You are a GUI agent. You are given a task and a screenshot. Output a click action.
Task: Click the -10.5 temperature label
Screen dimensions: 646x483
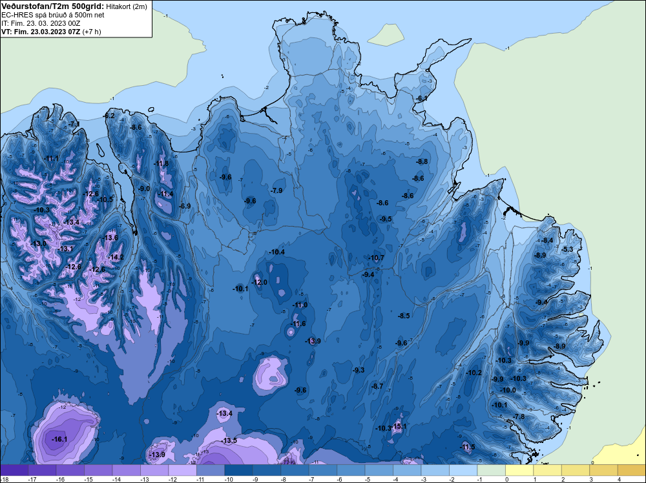[x=105, y=200]
